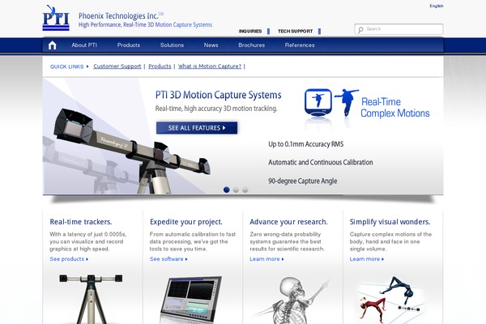Open Customer Support quick link
The height and width of the screenshot is (324, 486).
click(x=117, y=66)
